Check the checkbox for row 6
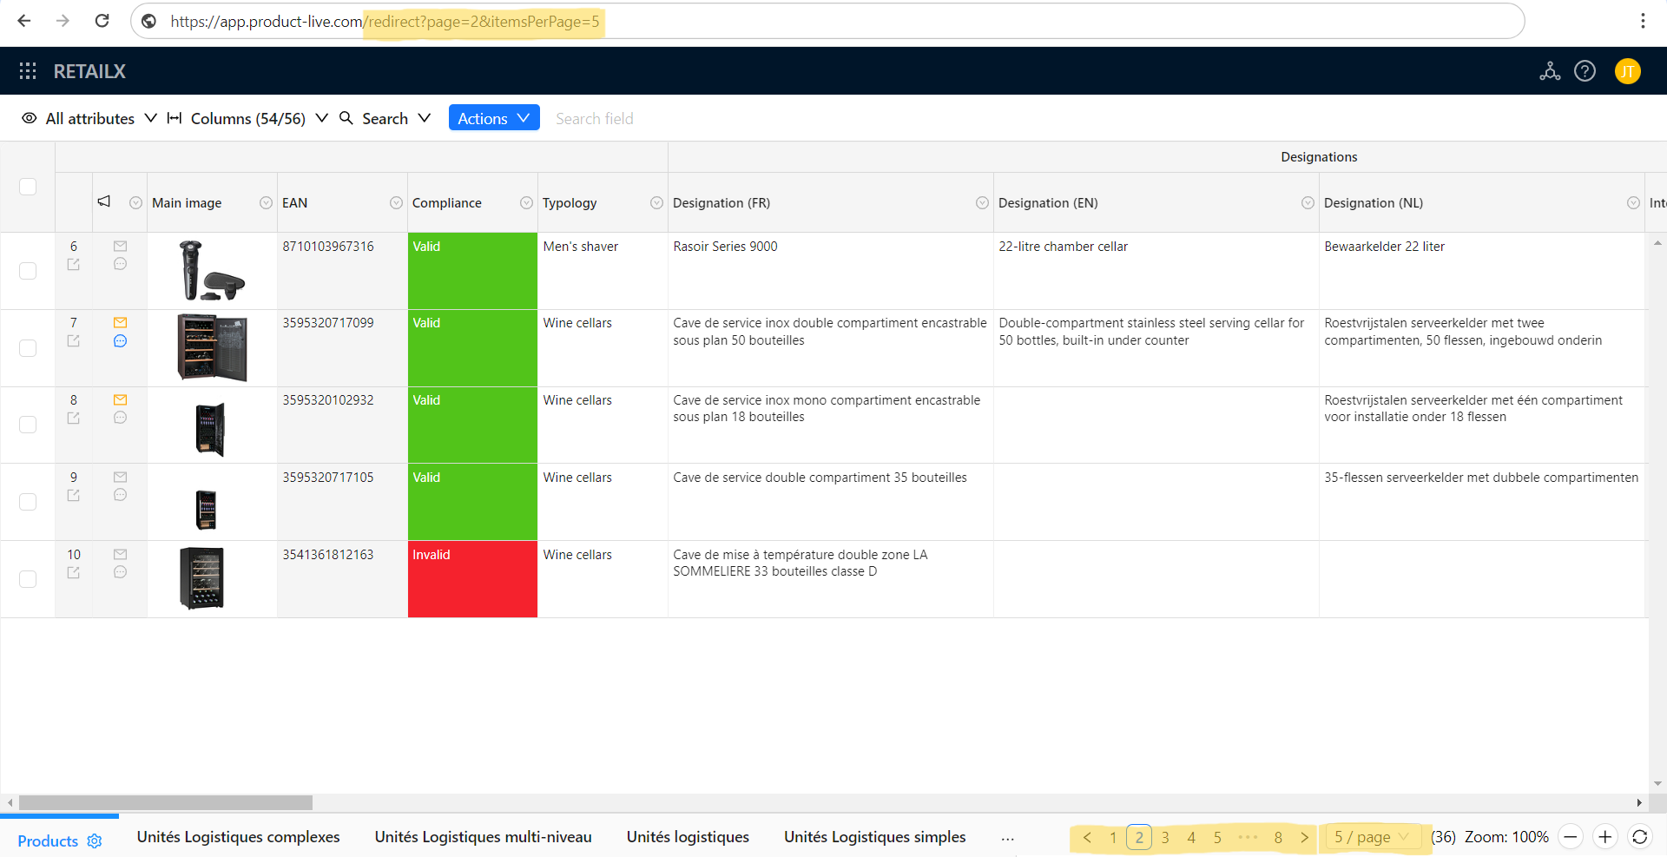 pyautogui.click(x=28, y=271)
